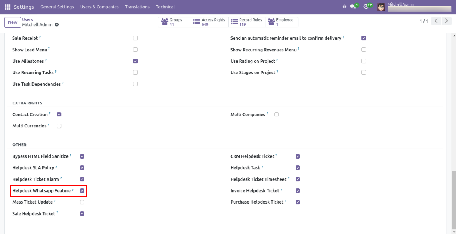This screenshot has width=456, height=234.
Task: Enable Show Recurring Revenues Menu checkbox
Action: coord(364,50)
